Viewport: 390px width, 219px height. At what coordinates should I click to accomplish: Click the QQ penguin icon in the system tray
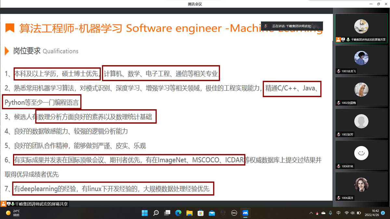coord(317,213)
